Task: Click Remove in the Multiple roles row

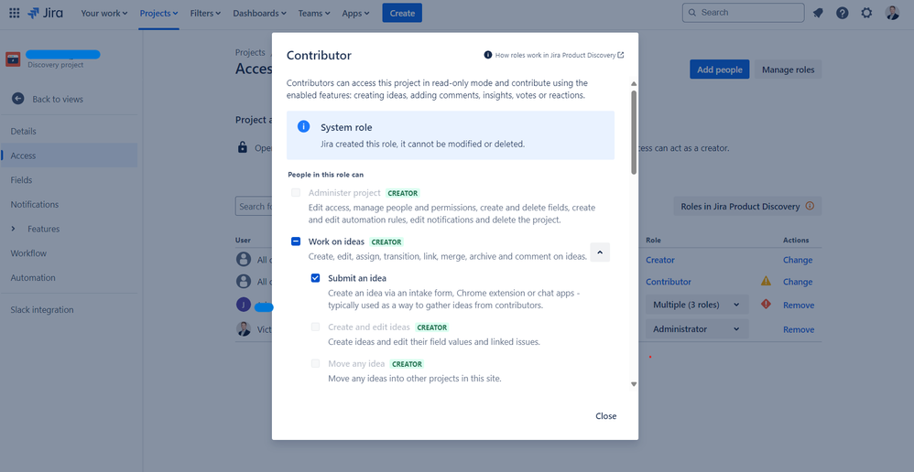Action: [799, 305]
